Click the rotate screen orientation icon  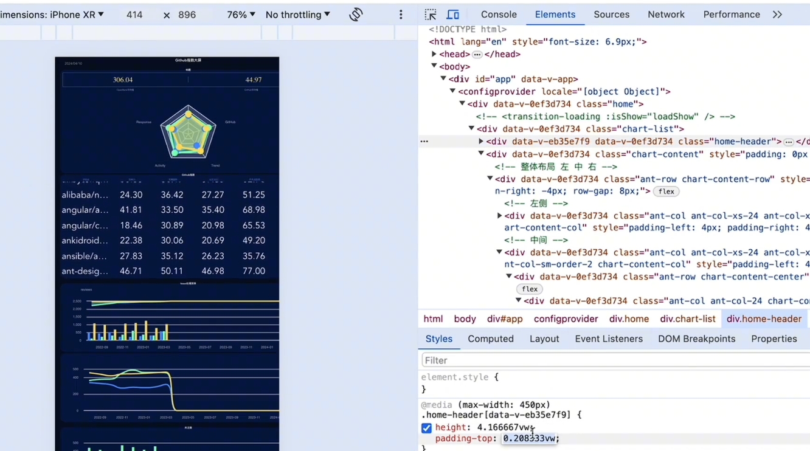356,15
